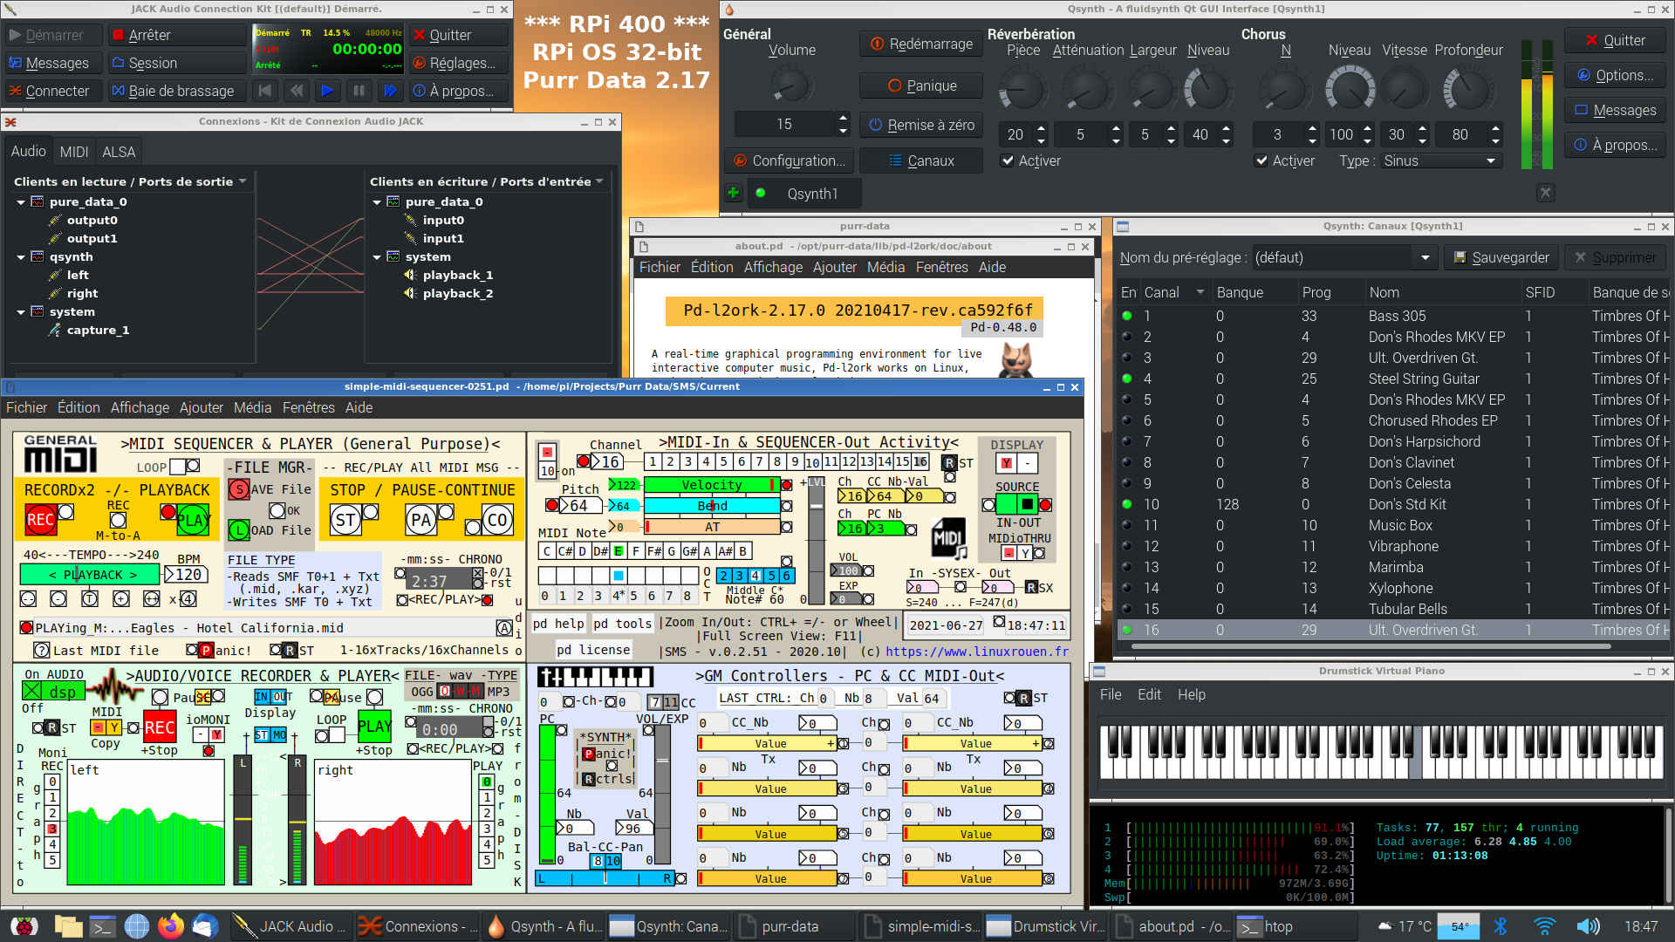Click the Qsynth master Volume knob

point(791,85)
